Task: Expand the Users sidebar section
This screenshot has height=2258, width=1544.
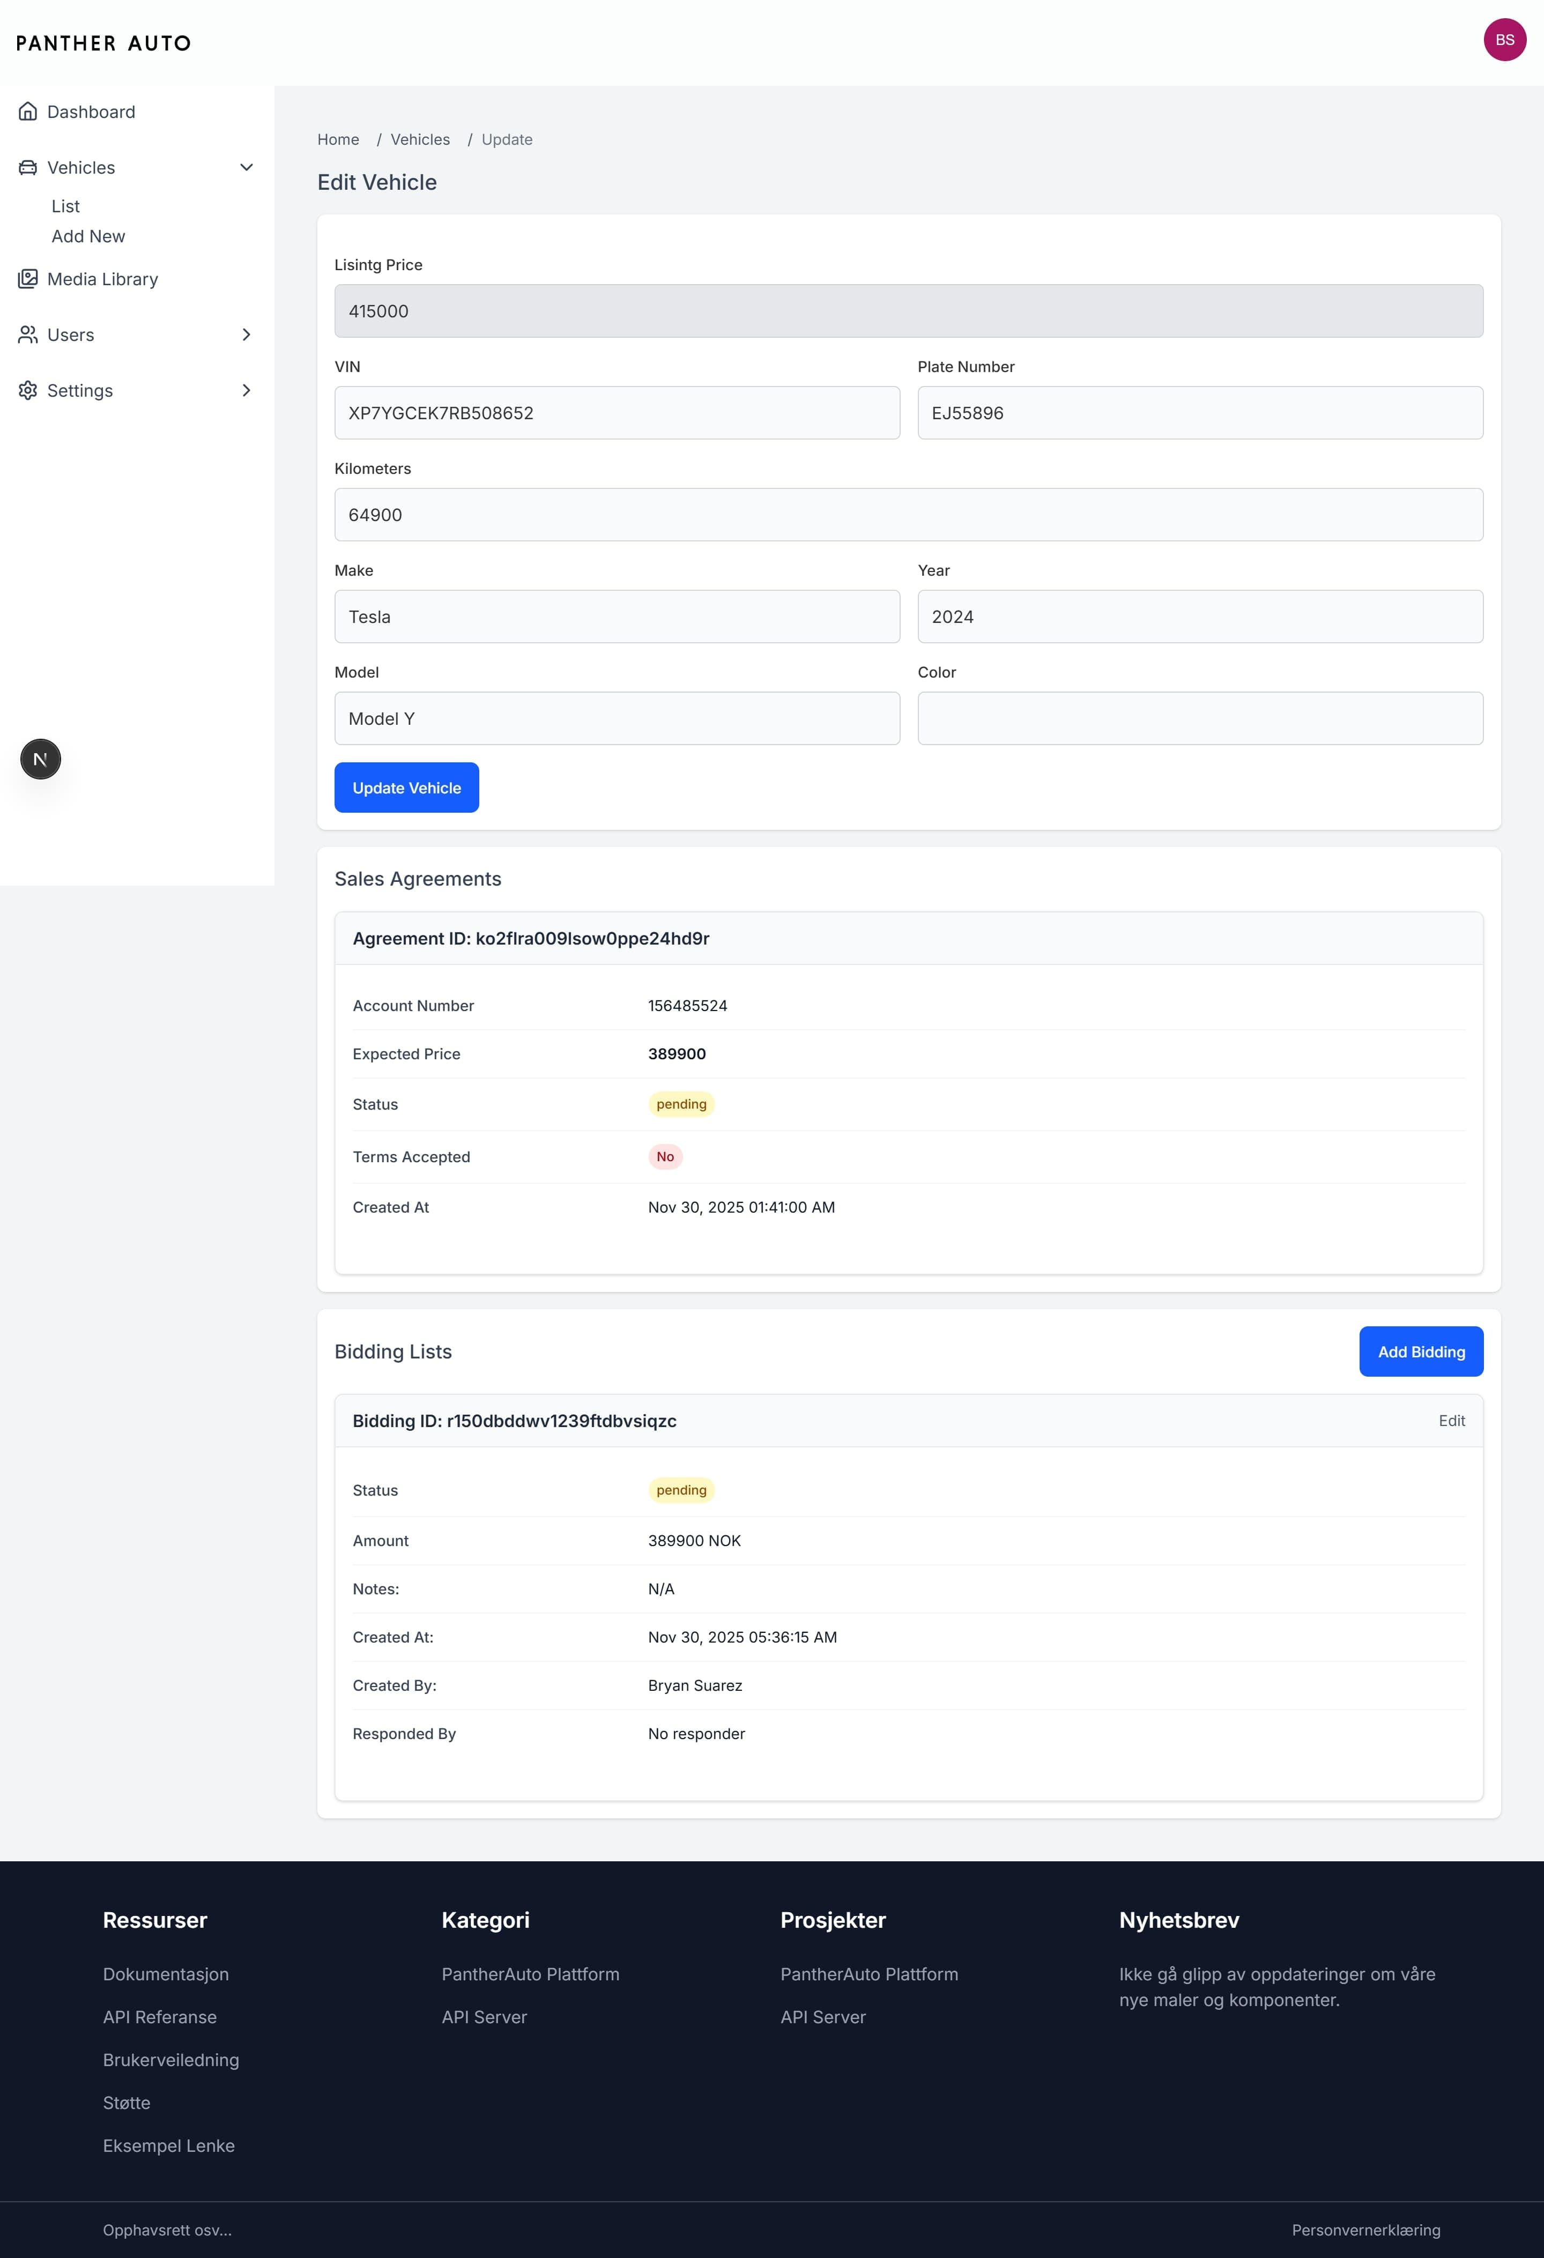Action: 247,334
